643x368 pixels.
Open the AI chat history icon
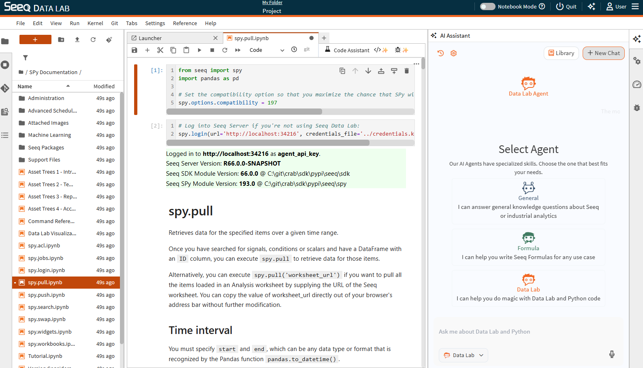click(x=441, y=53)
